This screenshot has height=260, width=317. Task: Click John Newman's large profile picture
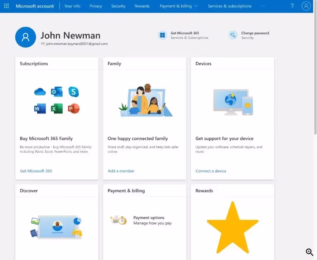26,37
